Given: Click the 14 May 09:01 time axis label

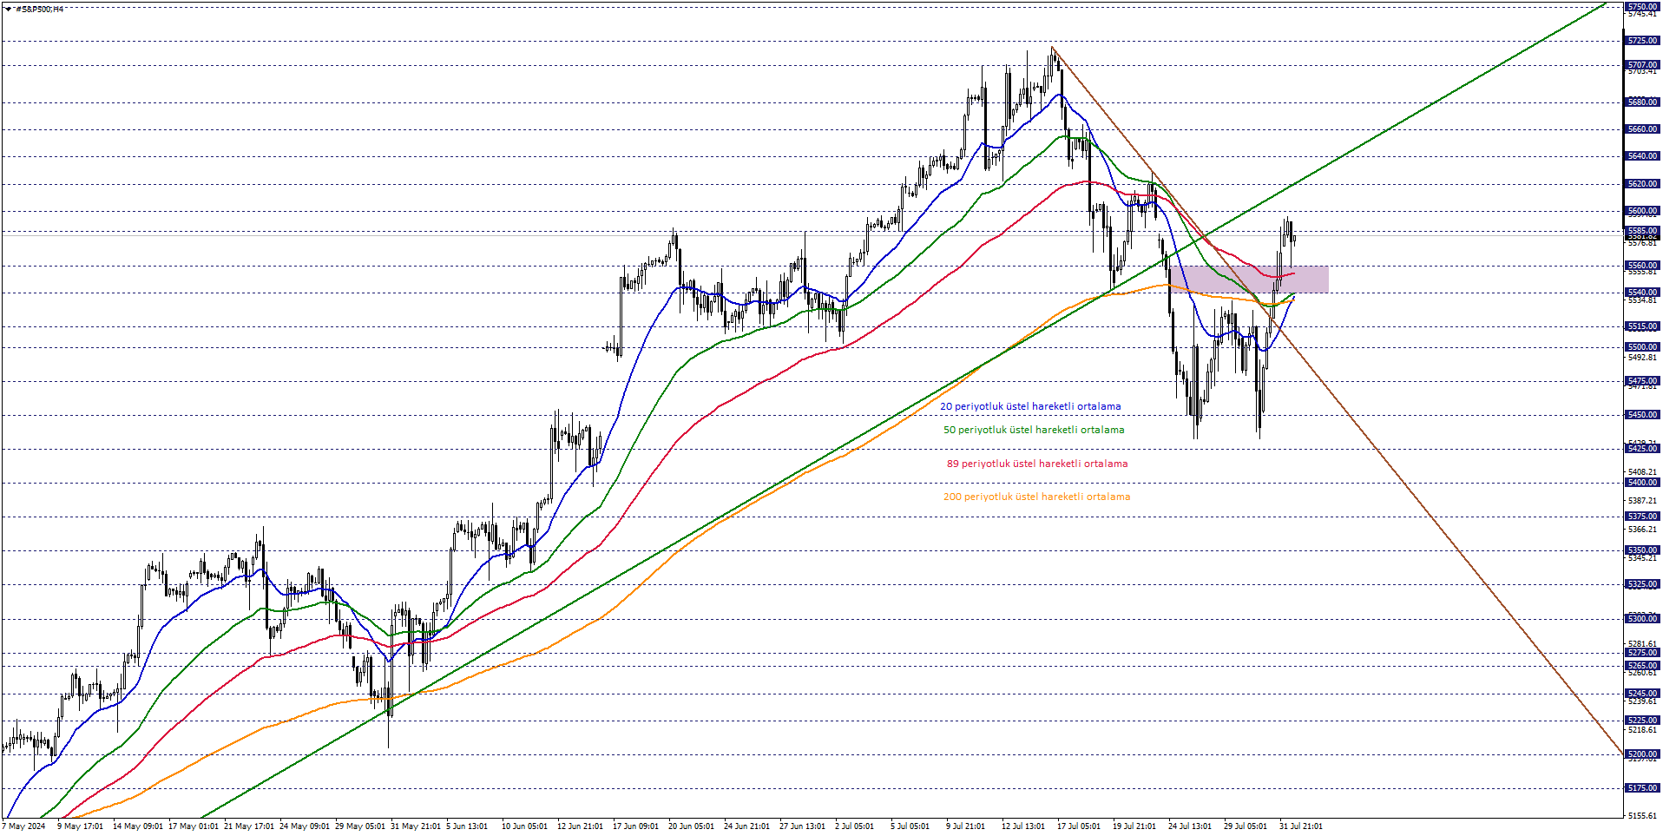Looking at the screenshot, I should (x=138, y=826).
